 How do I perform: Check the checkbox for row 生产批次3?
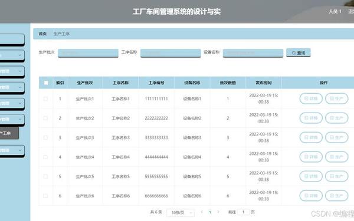tap(45, 137)
